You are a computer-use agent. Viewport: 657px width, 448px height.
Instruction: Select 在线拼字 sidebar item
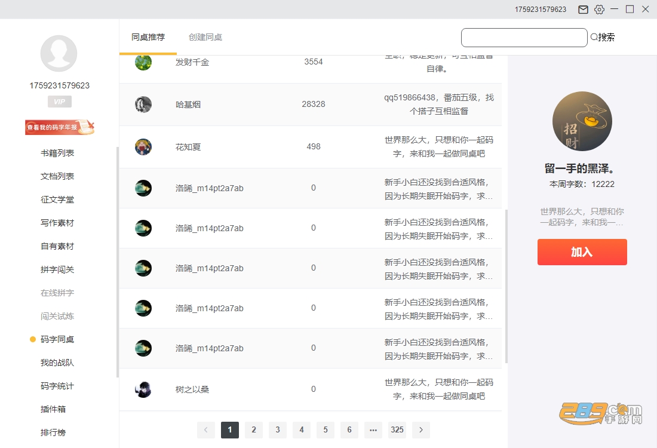point(57,293)
